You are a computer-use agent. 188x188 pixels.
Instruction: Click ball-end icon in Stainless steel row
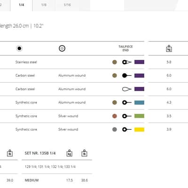point(127,62)
